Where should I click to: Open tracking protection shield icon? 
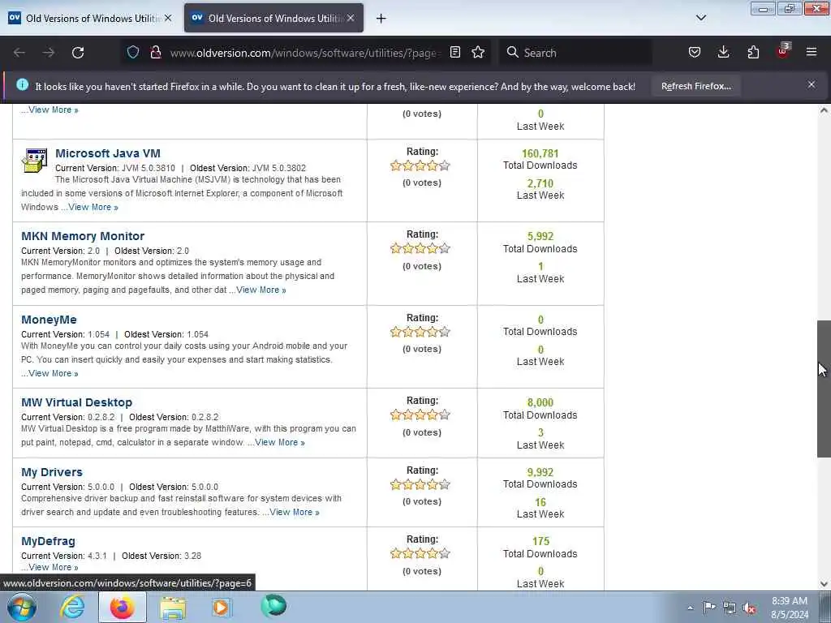tap(133, 52)
